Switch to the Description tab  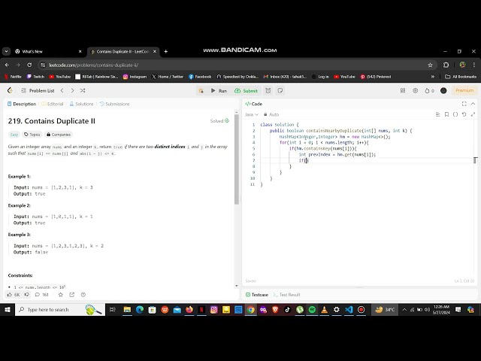[22, 104]
